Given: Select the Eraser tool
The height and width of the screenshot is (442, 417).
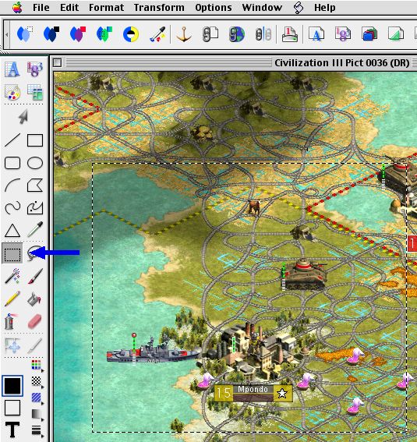Looking at the screenshot, I should 35,321.
